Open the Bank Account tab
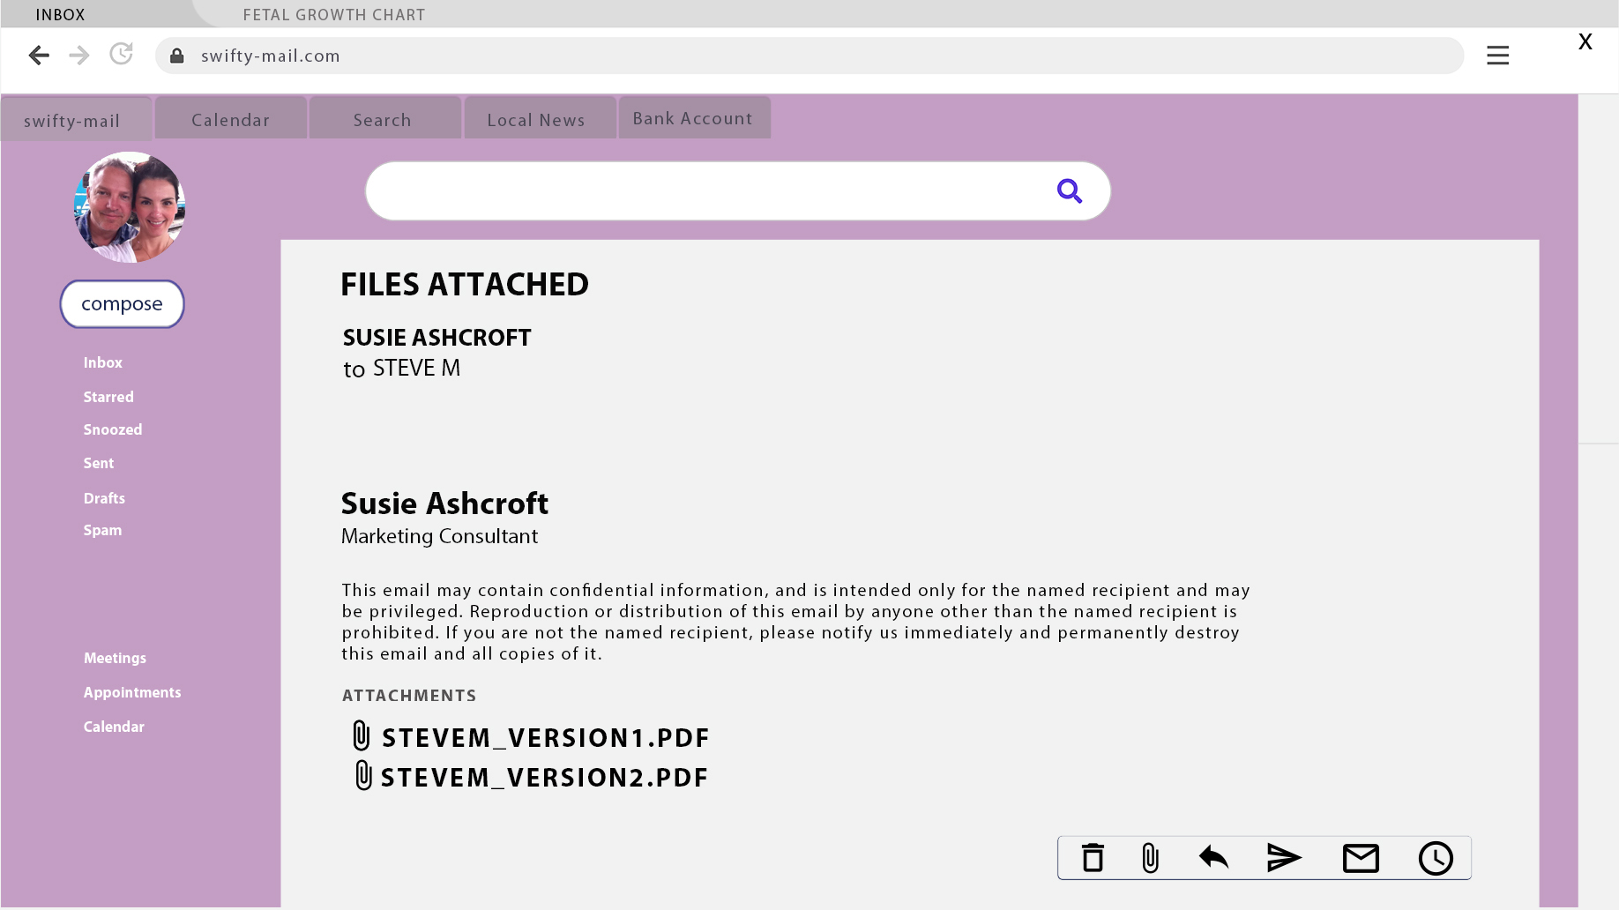The height and width of the screenshot is (910, 1619). 692,118
